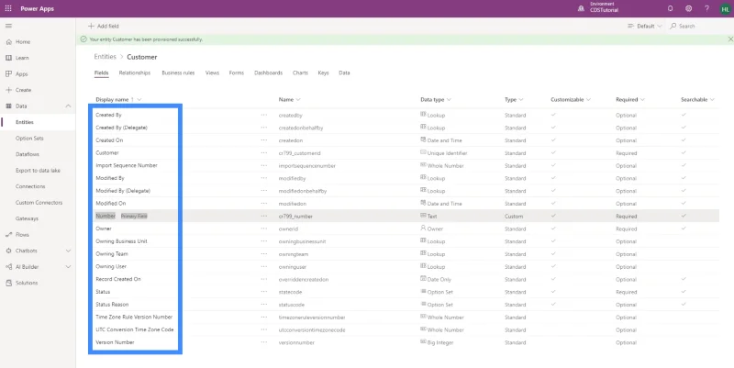This screenshot has height=368, width=734.
Task: Click the Apps grid icon
Action: coord(8,74)
